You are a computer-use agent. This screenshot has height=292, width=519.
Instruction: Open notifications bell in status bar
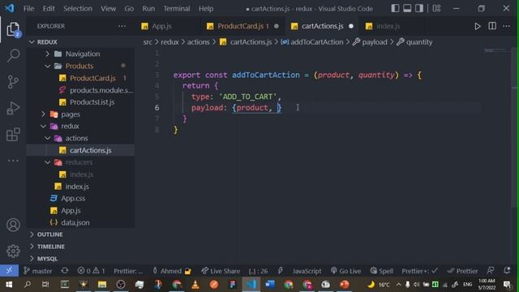(x=507, y=271)
